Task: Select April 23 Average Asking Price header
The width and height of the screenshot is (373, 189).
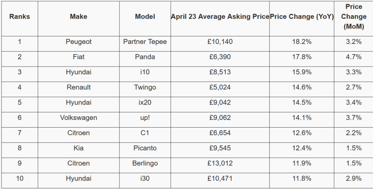Action: (x=220, y=17)
